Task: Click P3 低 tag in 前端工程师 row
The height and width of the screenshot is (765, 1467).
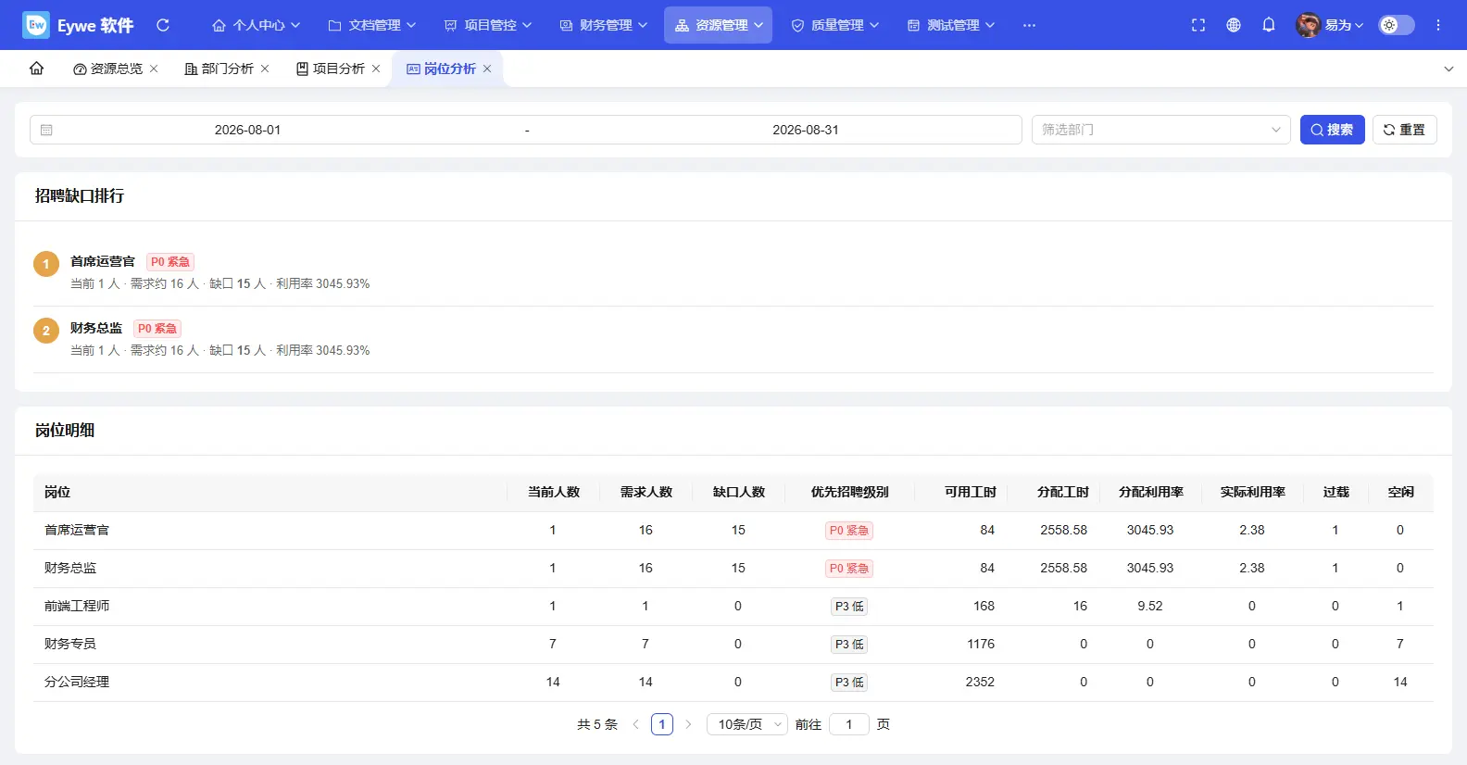Action: click(x=849, y=607)
